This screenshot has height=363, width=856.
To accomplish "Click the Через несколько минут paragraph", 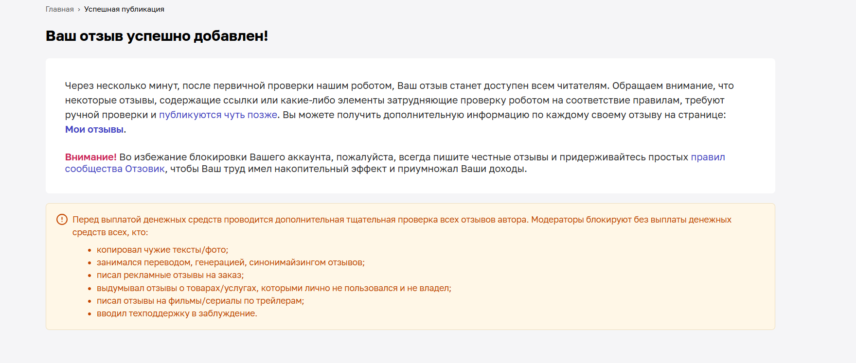I will (399, 107).
